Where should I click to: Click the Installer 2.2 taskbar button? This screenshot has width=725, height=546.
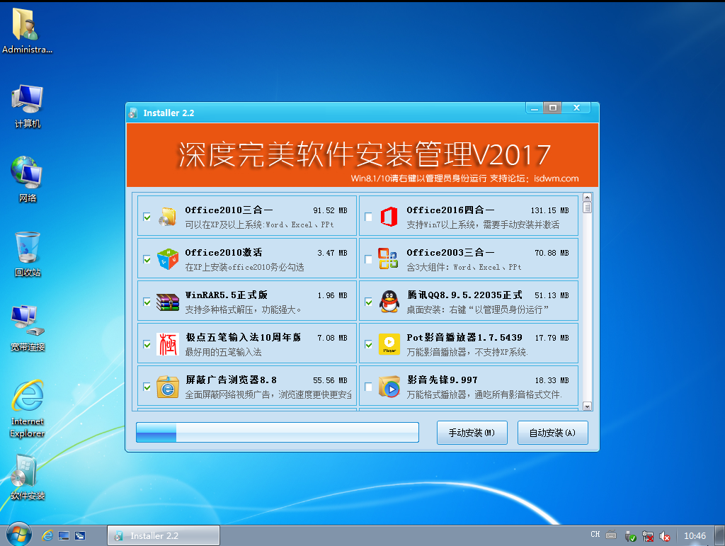[x=164, y=535]
